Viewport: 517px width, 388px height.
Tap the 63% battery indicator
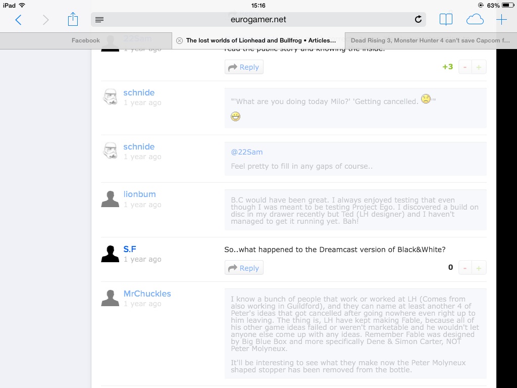point(500,5)
